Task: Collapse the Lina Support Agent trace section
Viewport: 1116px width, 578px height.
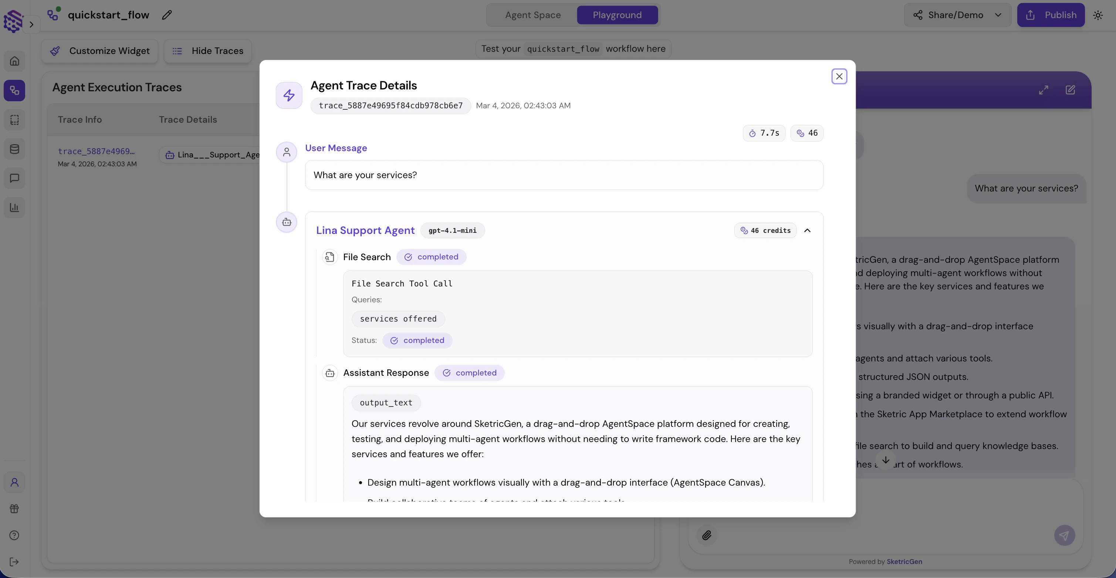Action: 808,230
